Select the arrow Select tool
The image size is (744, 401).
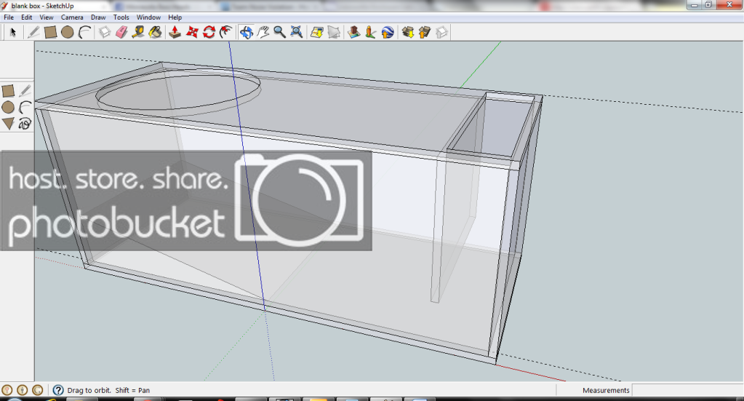point(13,32)
